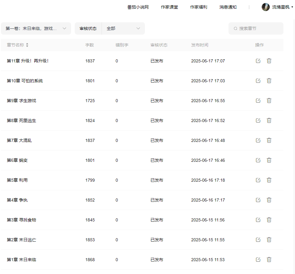Screen dimensions: 295x274
Task: Expand the 第一卷 volume dropdown
Action: pyautogui.click(x=36, y=28)
